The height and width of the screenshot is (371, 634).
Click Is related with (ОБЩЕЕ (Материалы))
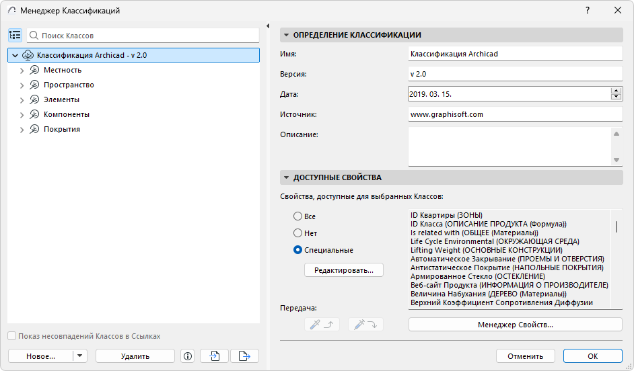tap(474, 233)
